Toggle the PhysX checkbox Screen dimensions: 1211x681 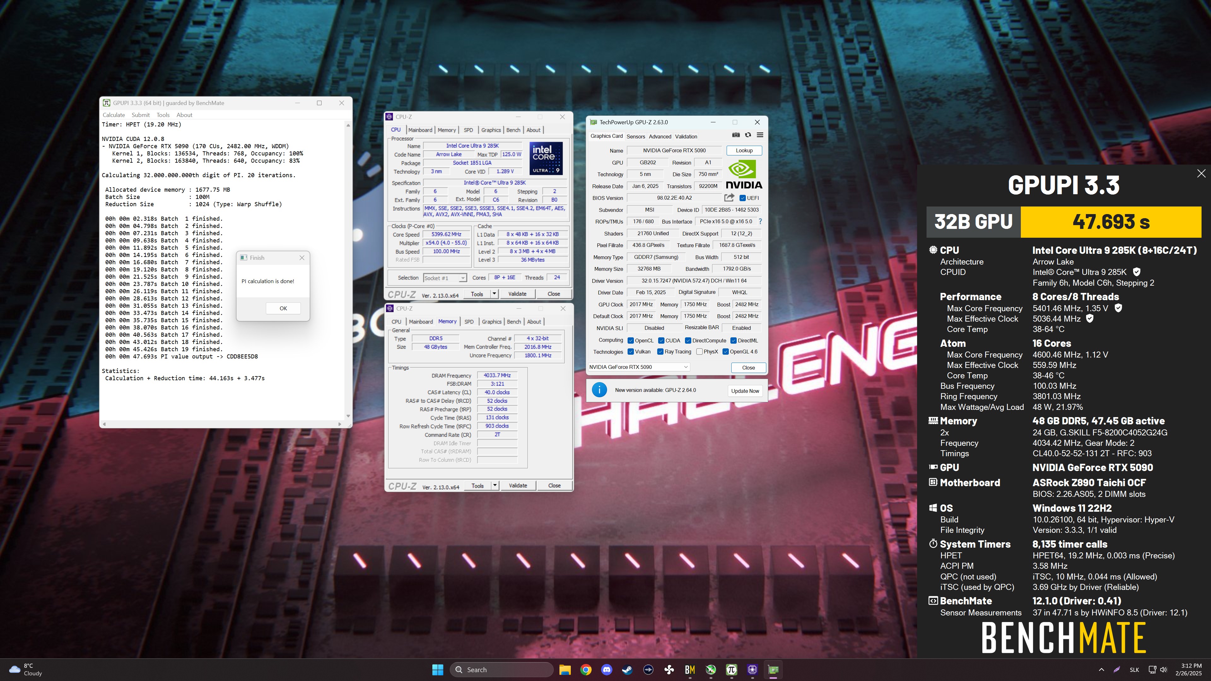click(699, 352)
